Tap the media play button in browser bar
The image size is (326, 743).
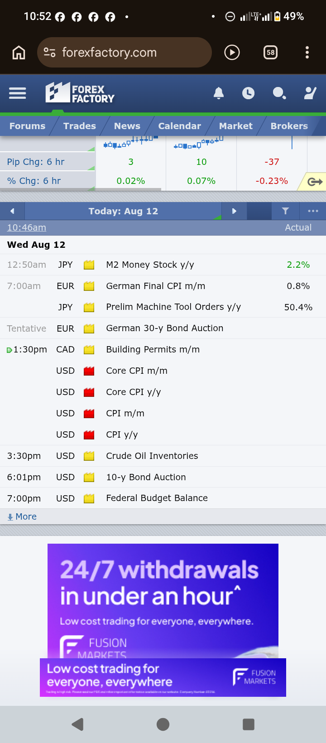(232, 53)
